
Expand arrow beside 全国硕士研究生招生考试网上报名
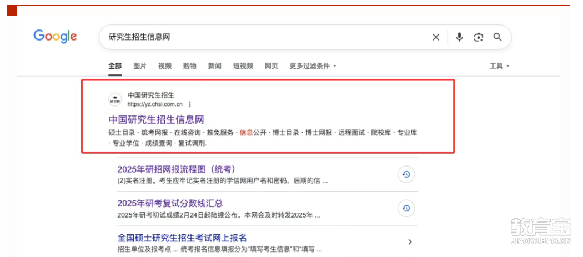pos(410,242)
